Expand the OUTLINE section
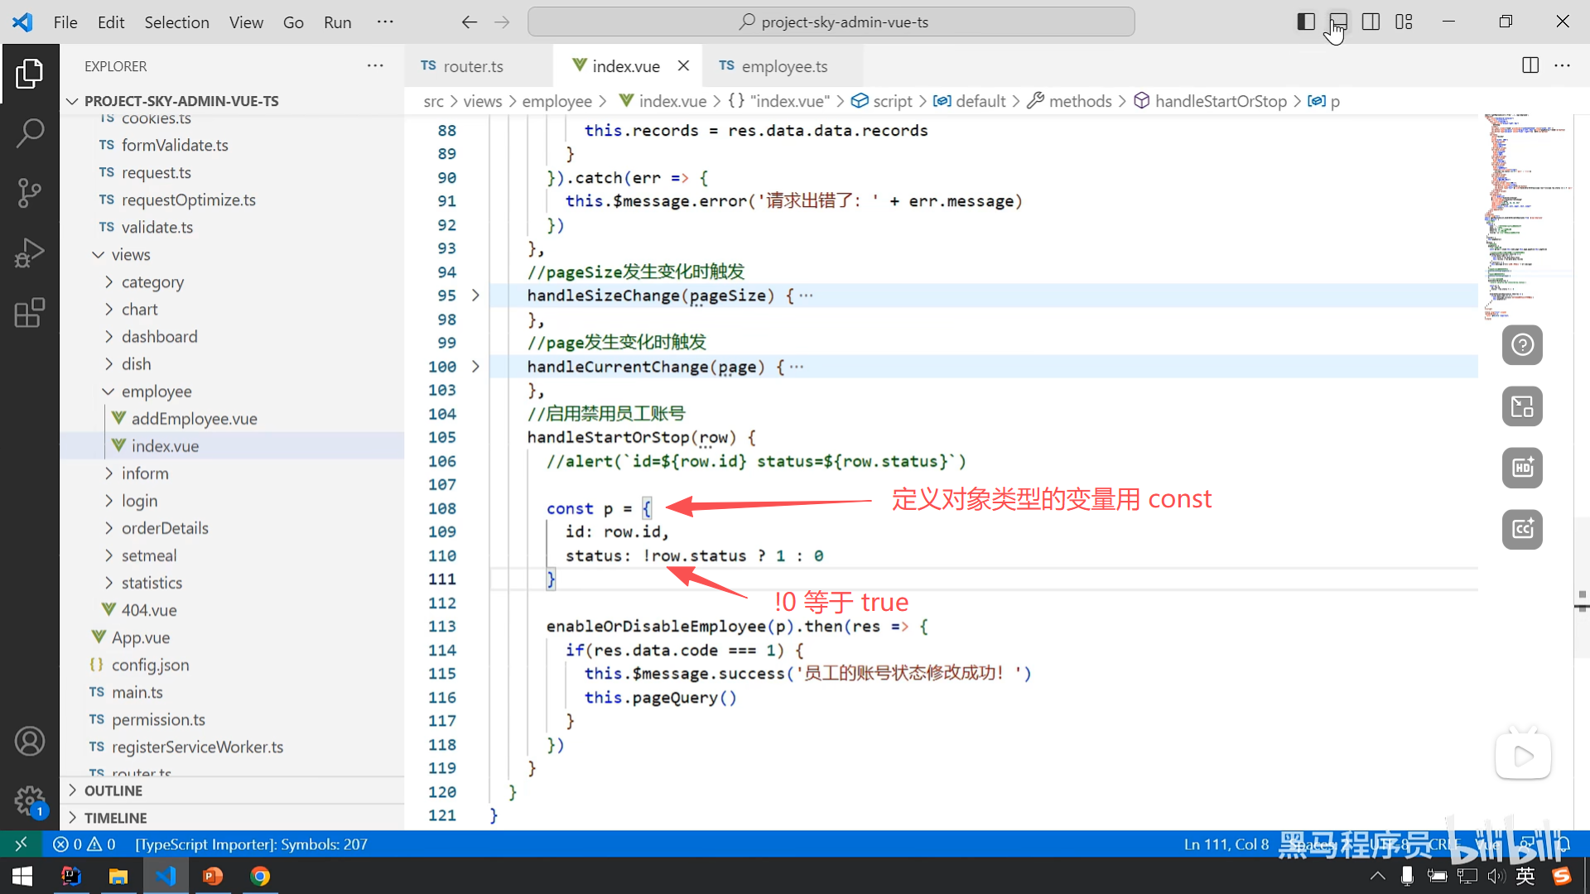This screenshot has height=894, width=1590. [x=113, y=791]
